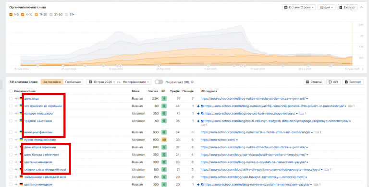Click braces icon on 'API' button
This screenshot has height=187, width=369.
click(330, 82)
